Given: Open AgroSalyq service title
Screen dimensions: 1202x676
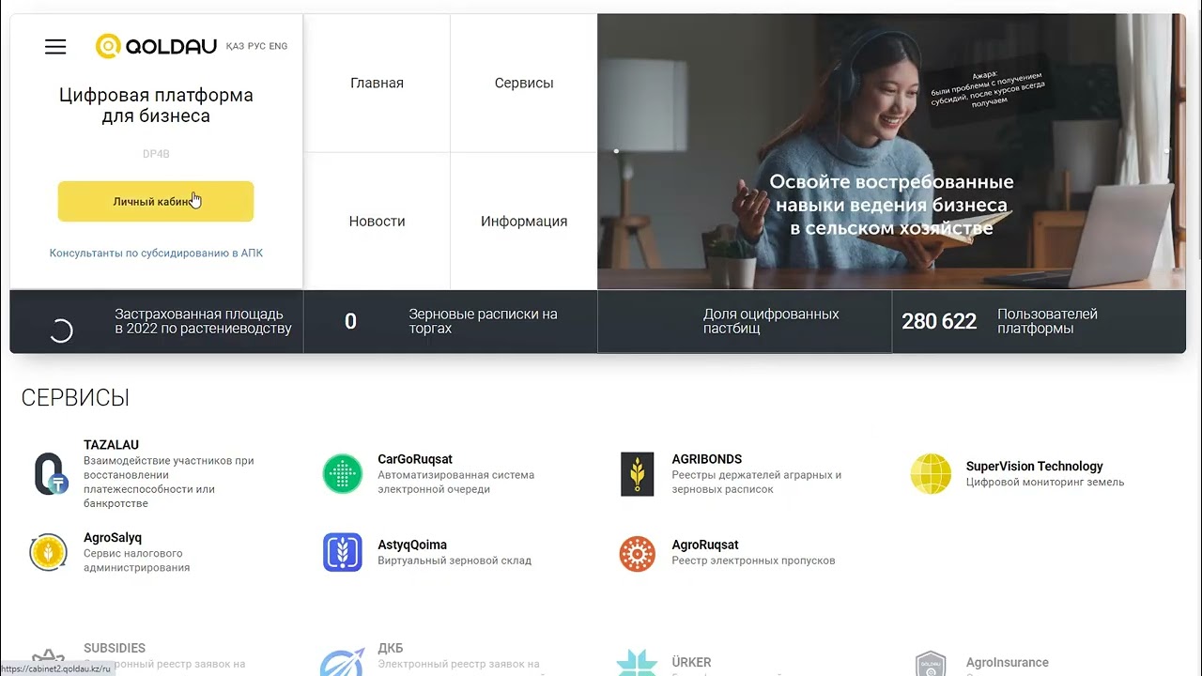Looking at the screenshot, I should (113, 538).
